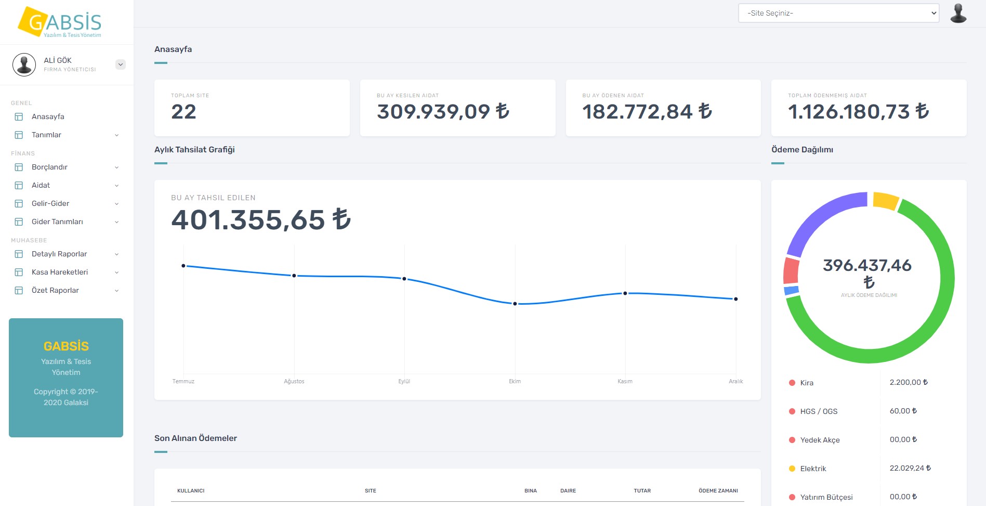Image resolution: width=986 pixels, height=506 pixels.
Task: Open the user avatar at top right
Action: [x=958, y=14]
